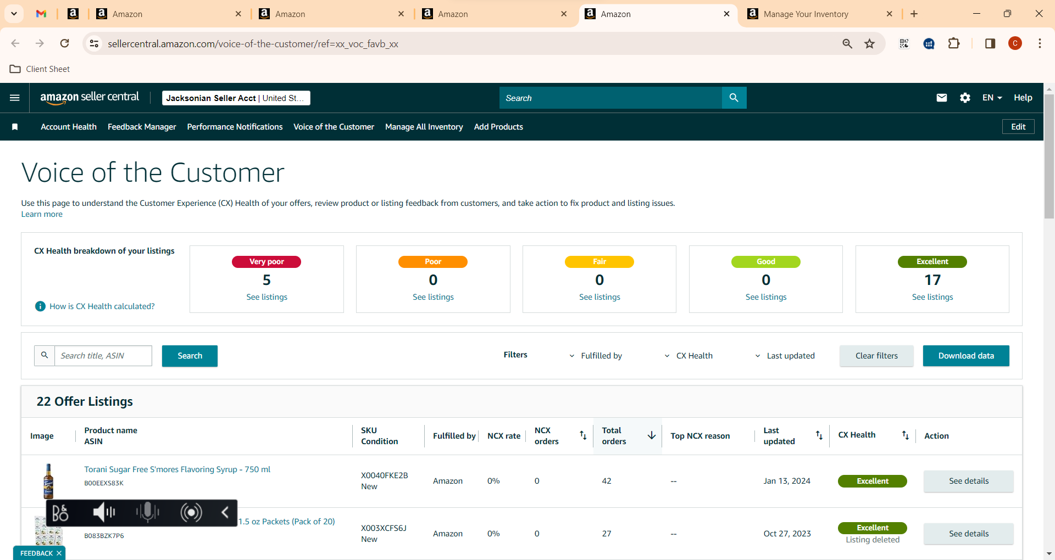Open Voice of the Customer menu item
This screenshot has height=560, width=1055.
tap(334, 127)
